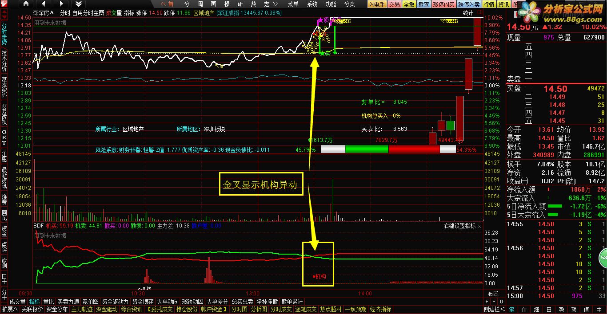Click the red-green buy/sell ratio bar
The height and width of the screenshot is (314, 607).
tap(388, 149)
